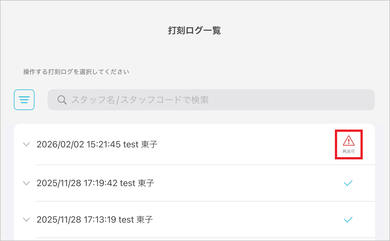
Task: Click the 15:21:45 time text
Action: click(x=104, y=144)
